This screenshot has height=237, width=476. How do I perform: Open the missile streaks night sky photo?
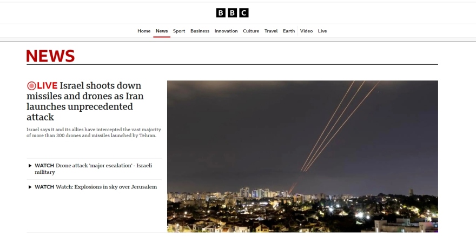coord(302,156)
